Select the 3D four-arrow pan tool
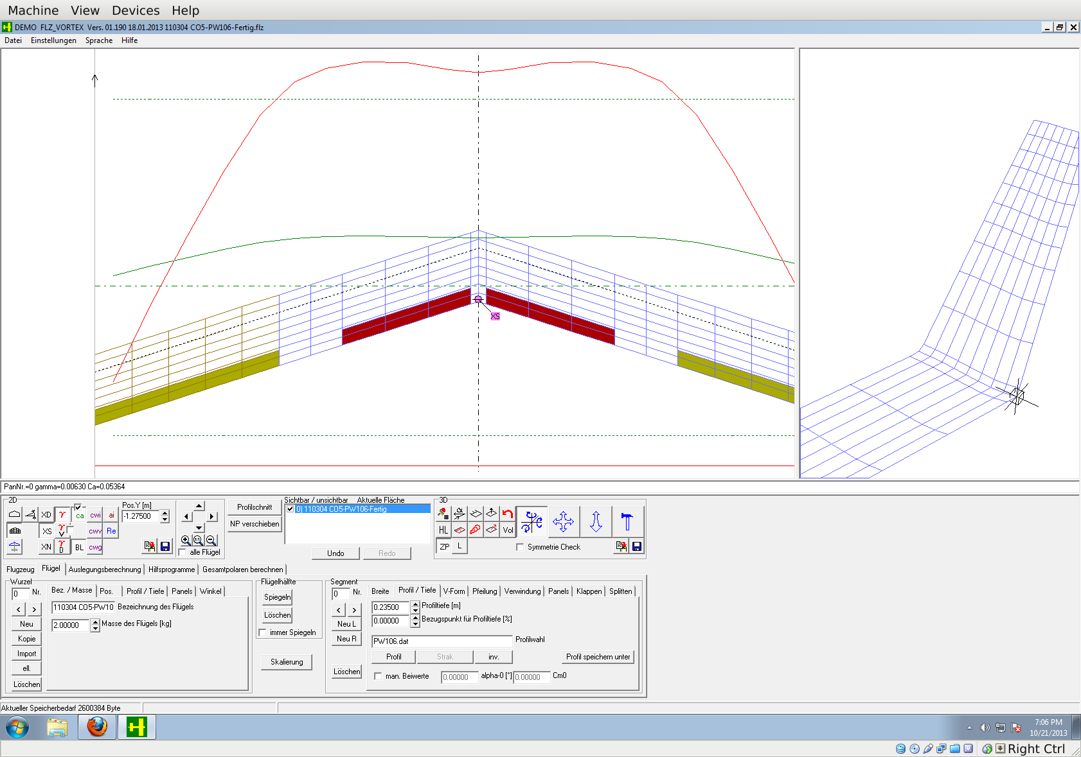 [563, 521]
